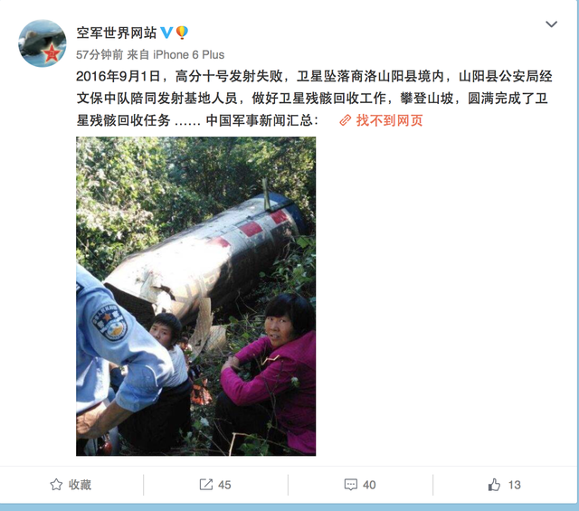
Task: Click the post text beginning 2016年9月1日
Action: click(x=314, y=99)
